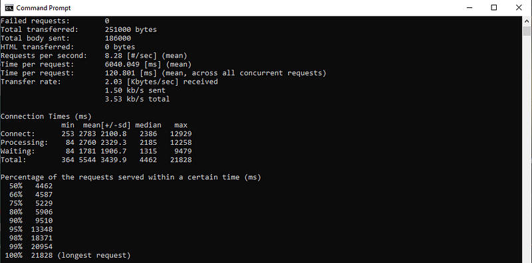
Task: Close the Command Prompt window
Action: click(519, 7)
